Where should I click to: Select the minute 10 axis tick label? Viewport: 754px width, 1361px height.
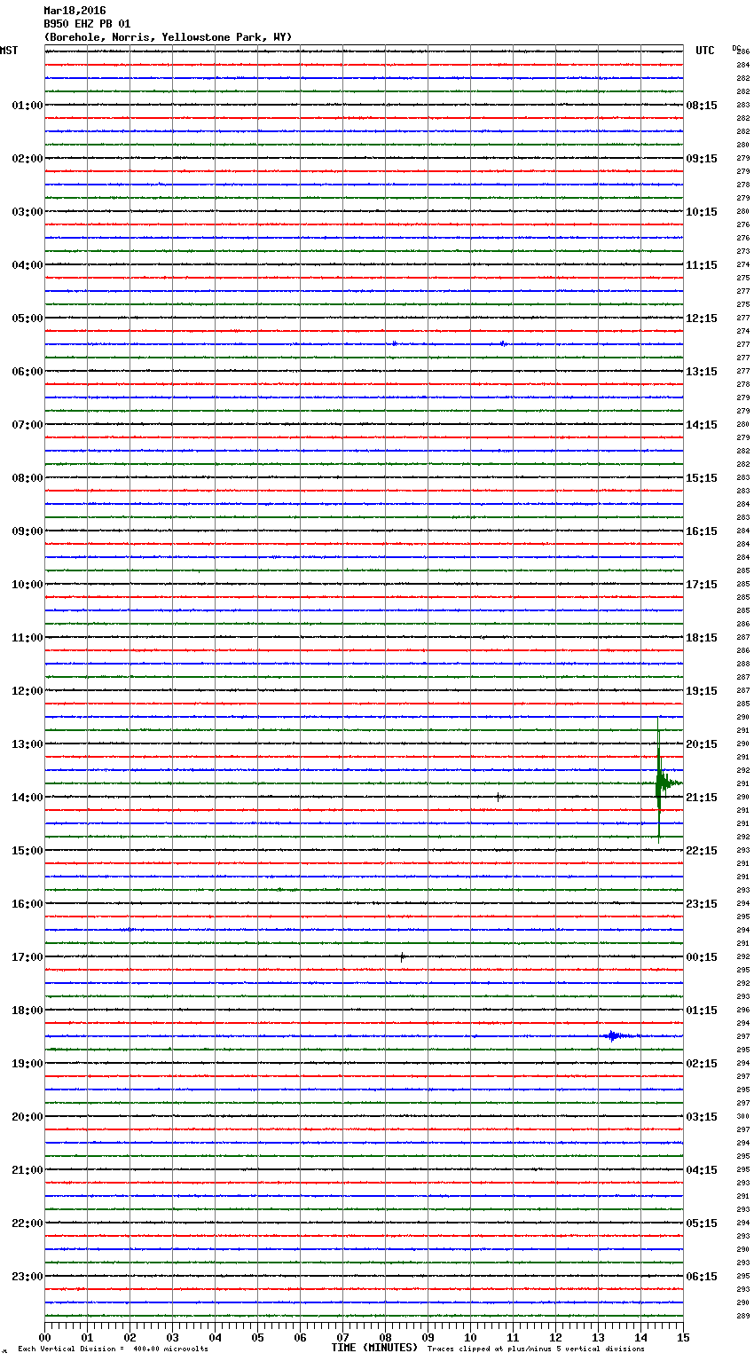click(x=470, y=1337)
